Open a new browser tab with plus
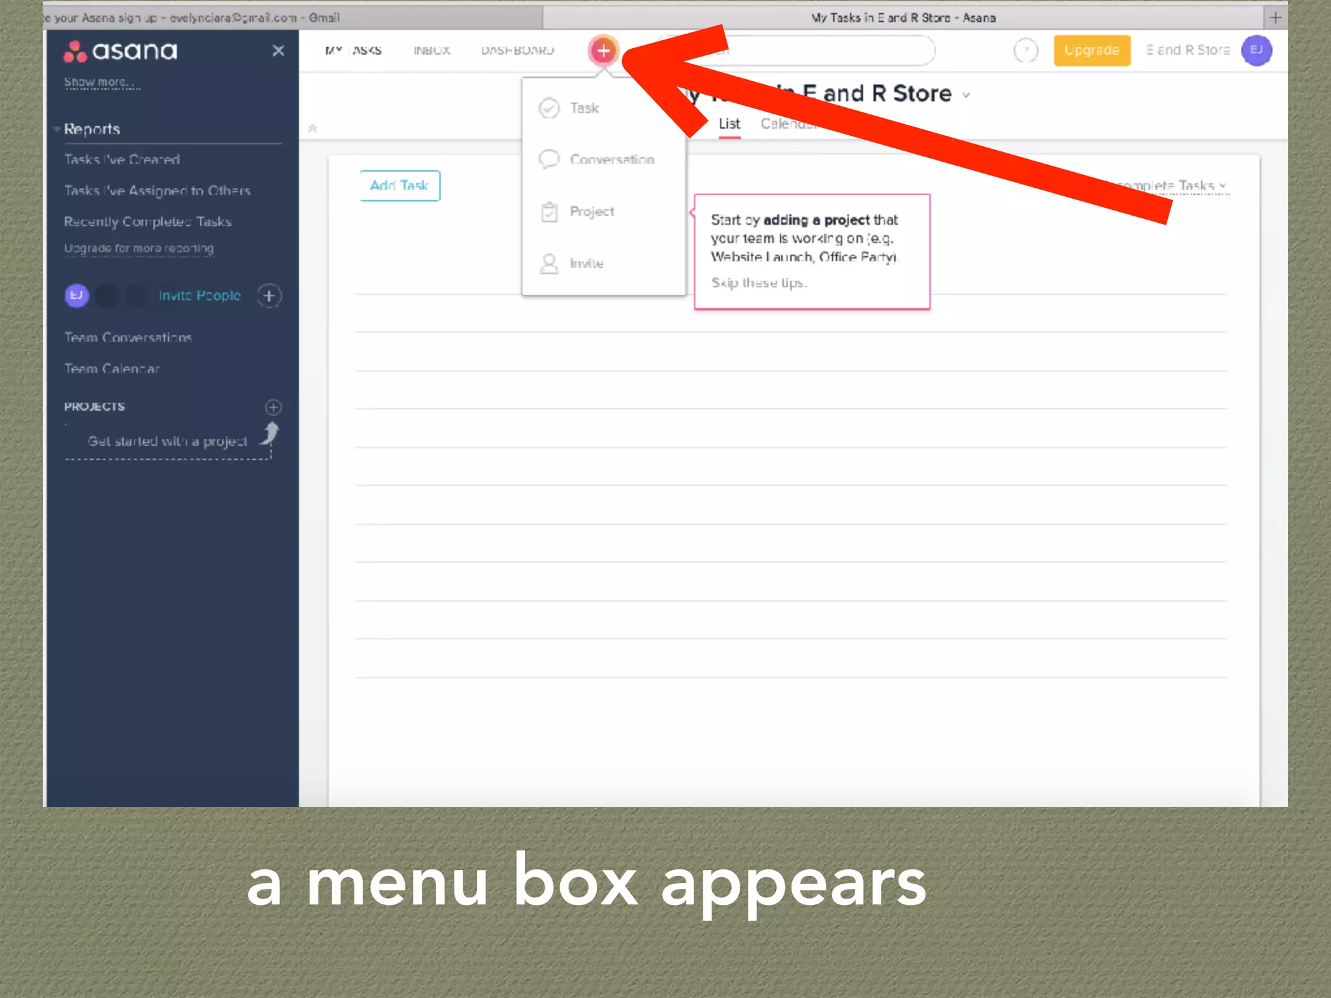Viewport: 1331px width, 998px height. point(1275,18)
